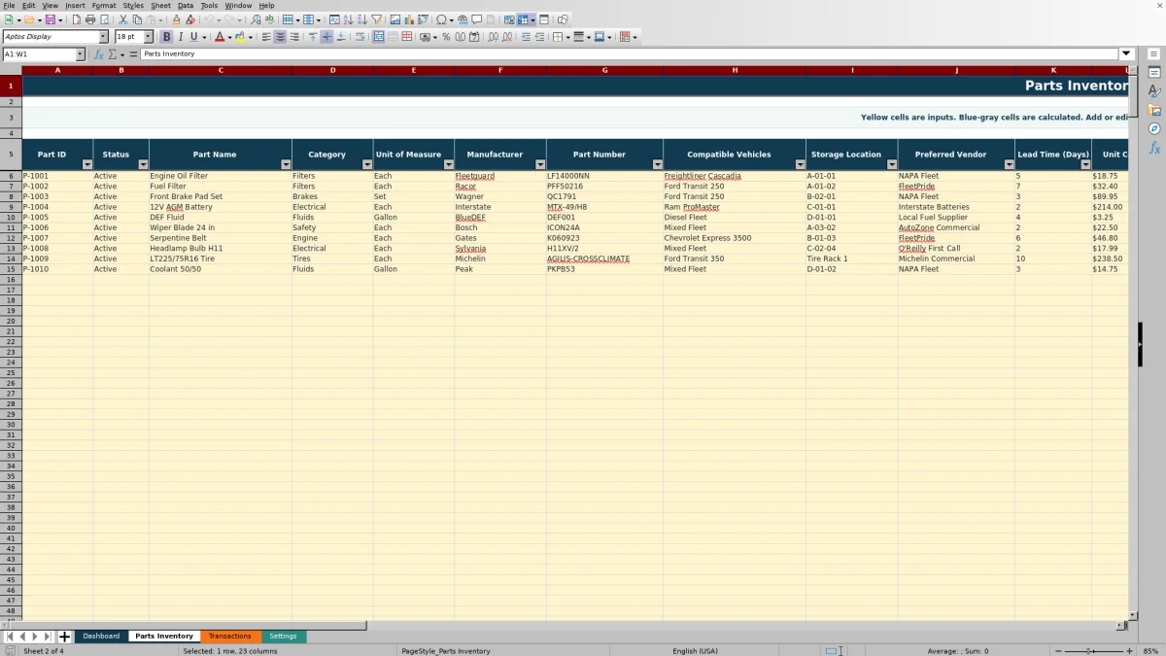1166x656 pixels.
Task: Open the sidebar Properties panel icon
Action: point(1154,72)
